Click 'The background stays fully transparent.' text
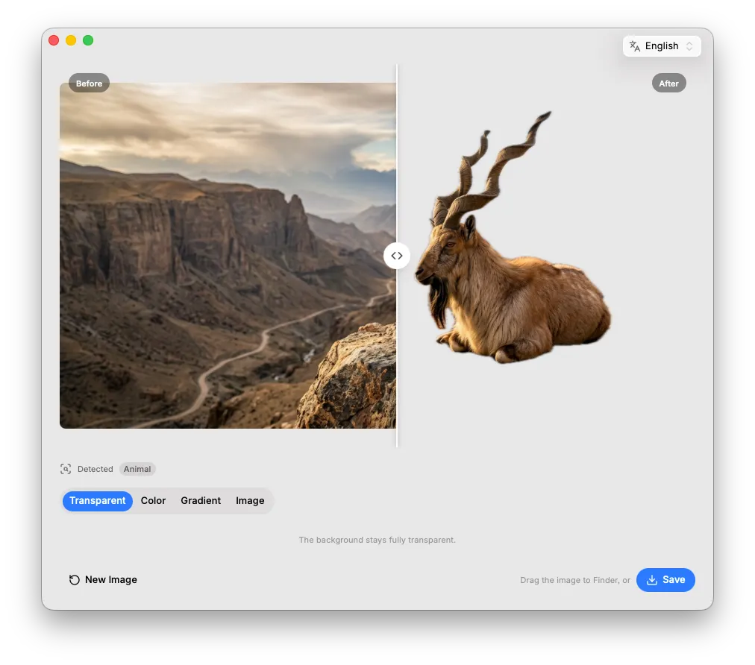This screenshot has width=755, height=665. [x=377, y=540]
